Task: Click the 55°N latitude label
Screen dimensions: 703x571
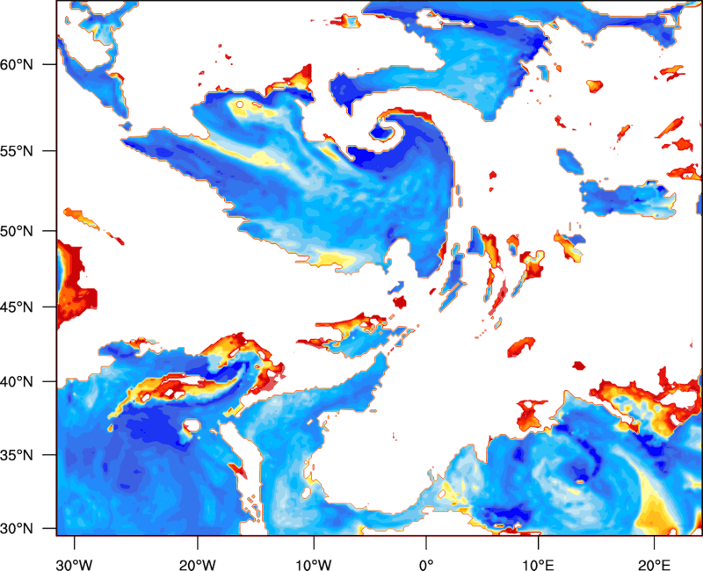Action: pyautogui.click(x=17, y=151)
